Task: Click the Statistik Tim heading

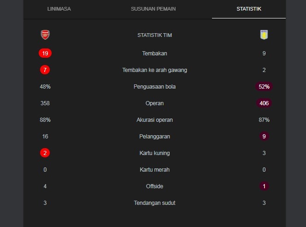Action: 154,35
